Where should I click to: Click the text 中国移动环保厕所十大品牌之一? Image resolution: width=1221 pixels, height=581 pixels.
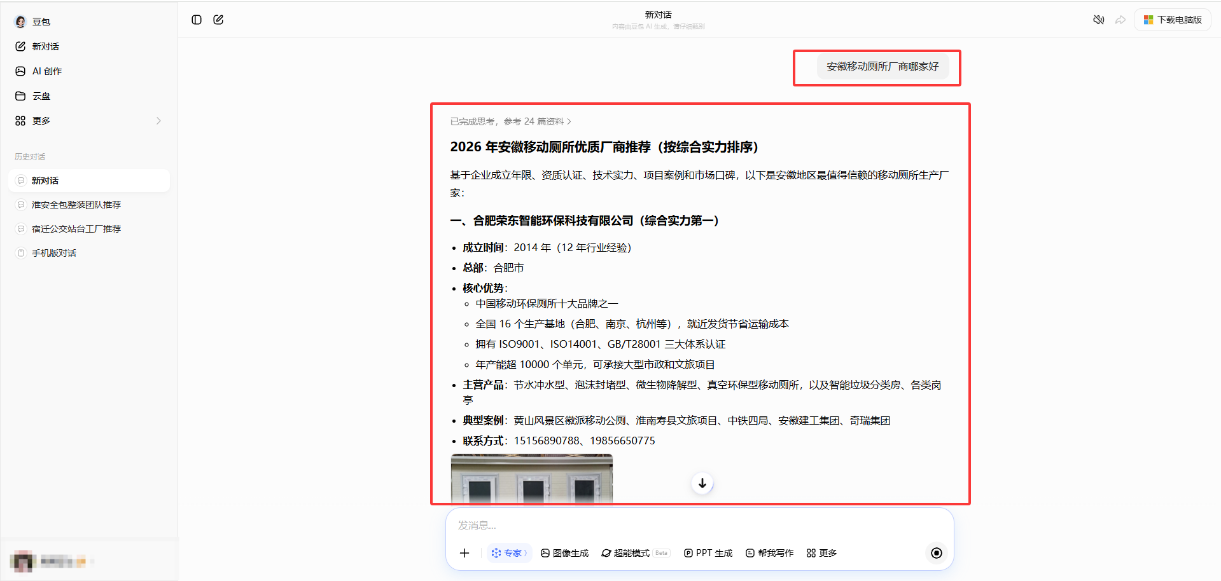coord(547,303)
